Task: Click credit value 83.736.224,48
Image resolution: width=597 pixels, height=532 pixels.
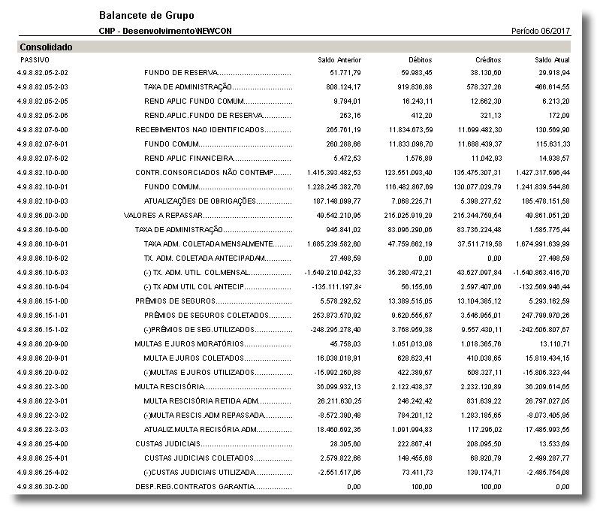Action: click(x=479, y=230)
